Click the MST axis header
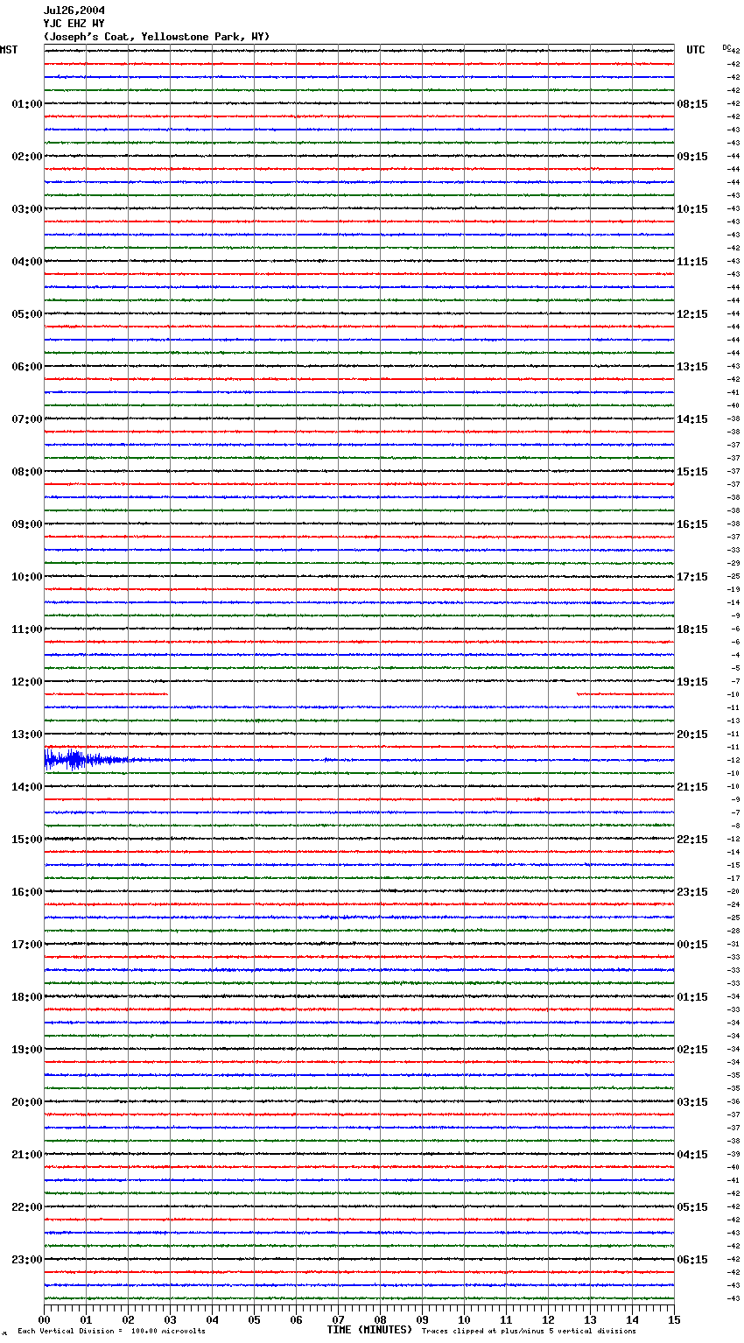744x1343 pixels. (9, 50)
